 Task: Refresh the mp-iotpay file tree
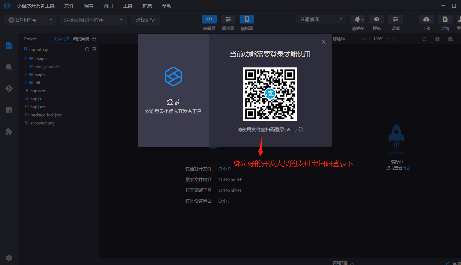tap(87, 49)
